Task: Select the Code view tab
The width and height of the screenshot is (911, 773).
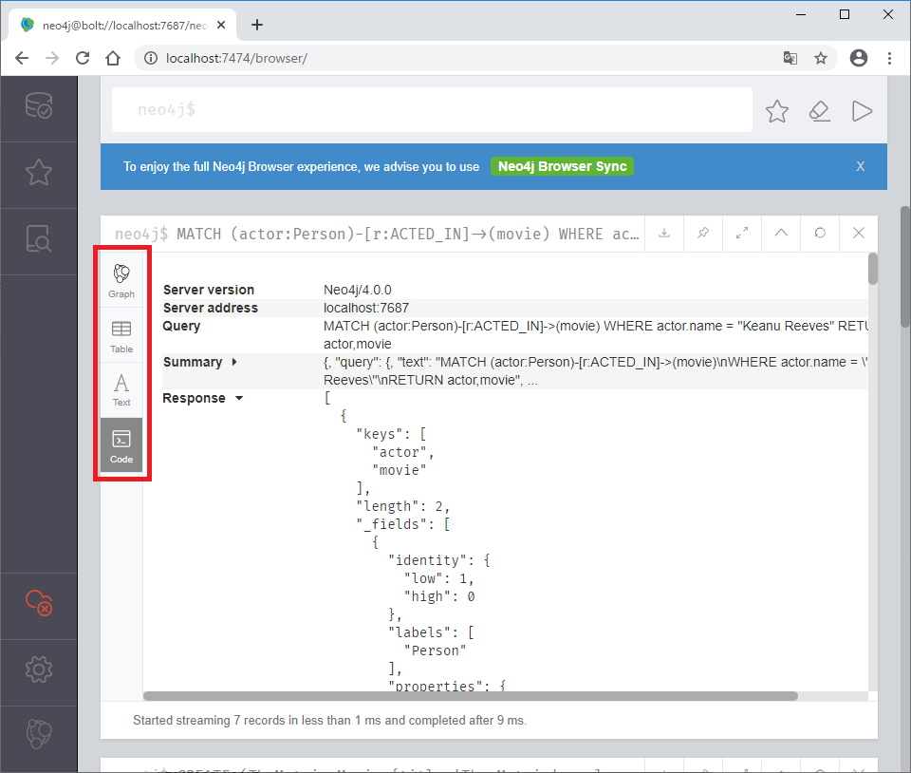Action: pyautogui.click(x=121, y=445)
